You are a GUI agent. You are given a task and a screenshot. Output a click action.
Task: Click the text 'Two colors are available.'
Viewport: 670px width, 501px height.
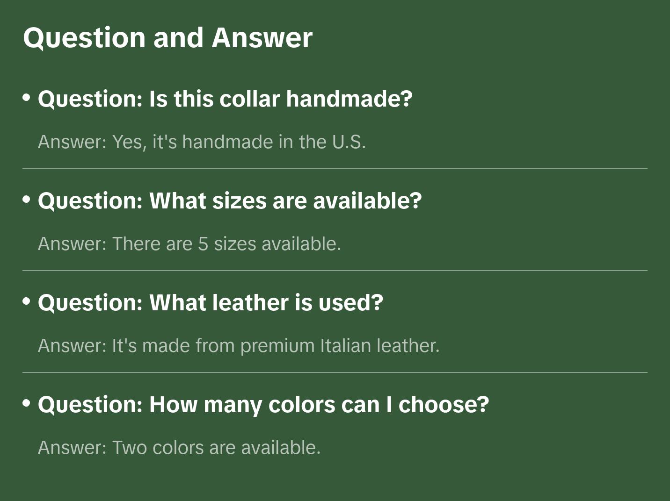tap(216, 447)
